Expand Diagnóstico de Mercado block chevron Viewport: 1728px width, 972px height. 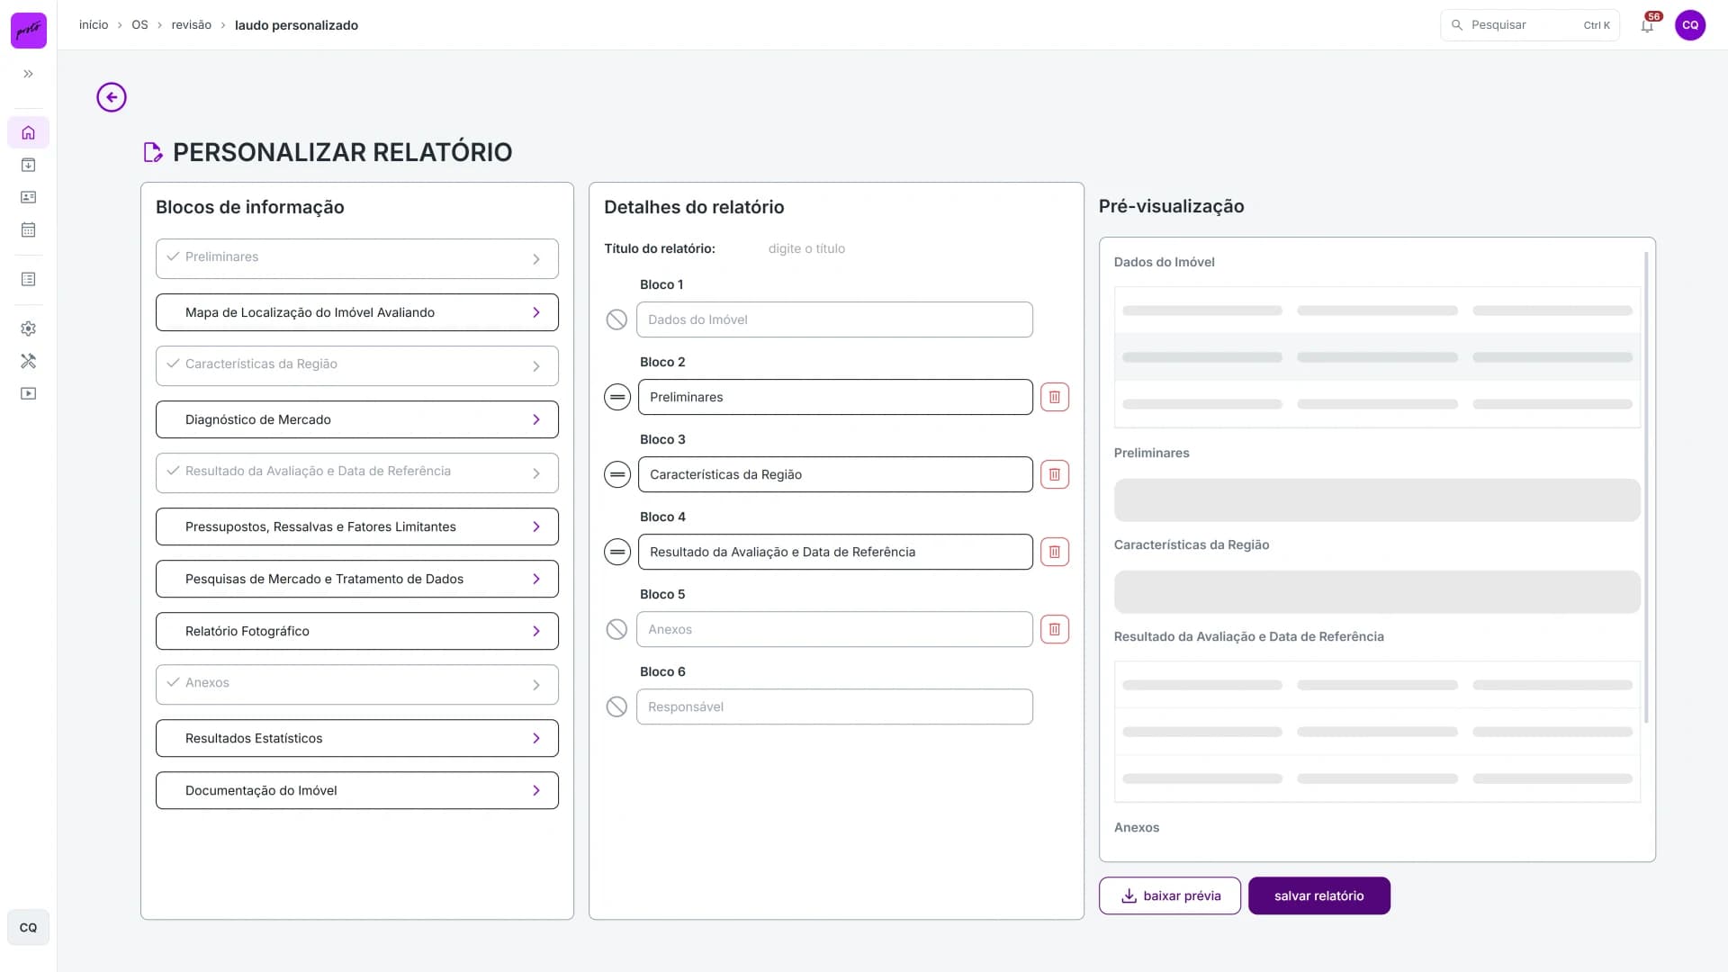(536, 419)
